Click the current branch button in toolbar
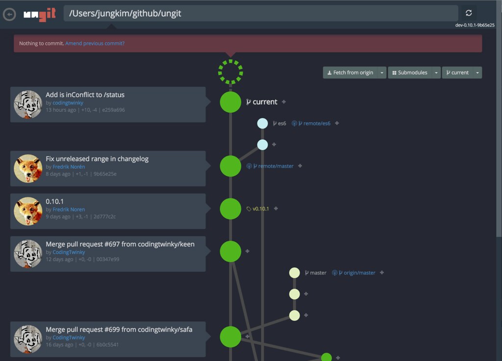The width and height of the screenshot is (502, 361). [457, 73]
